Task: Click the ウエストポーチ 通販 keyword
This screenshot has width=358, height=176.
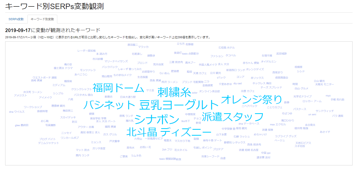Action: tap(45, 78)
